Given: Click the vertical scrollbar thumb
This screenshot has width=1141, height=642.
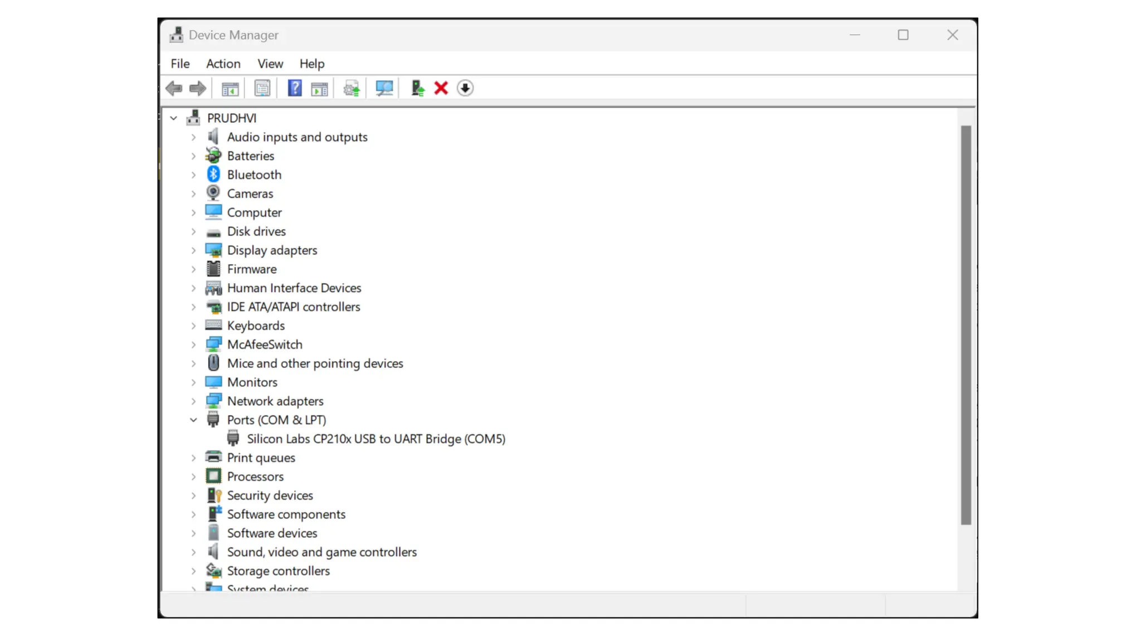Looking at the screenshot, I should (966, 325).
